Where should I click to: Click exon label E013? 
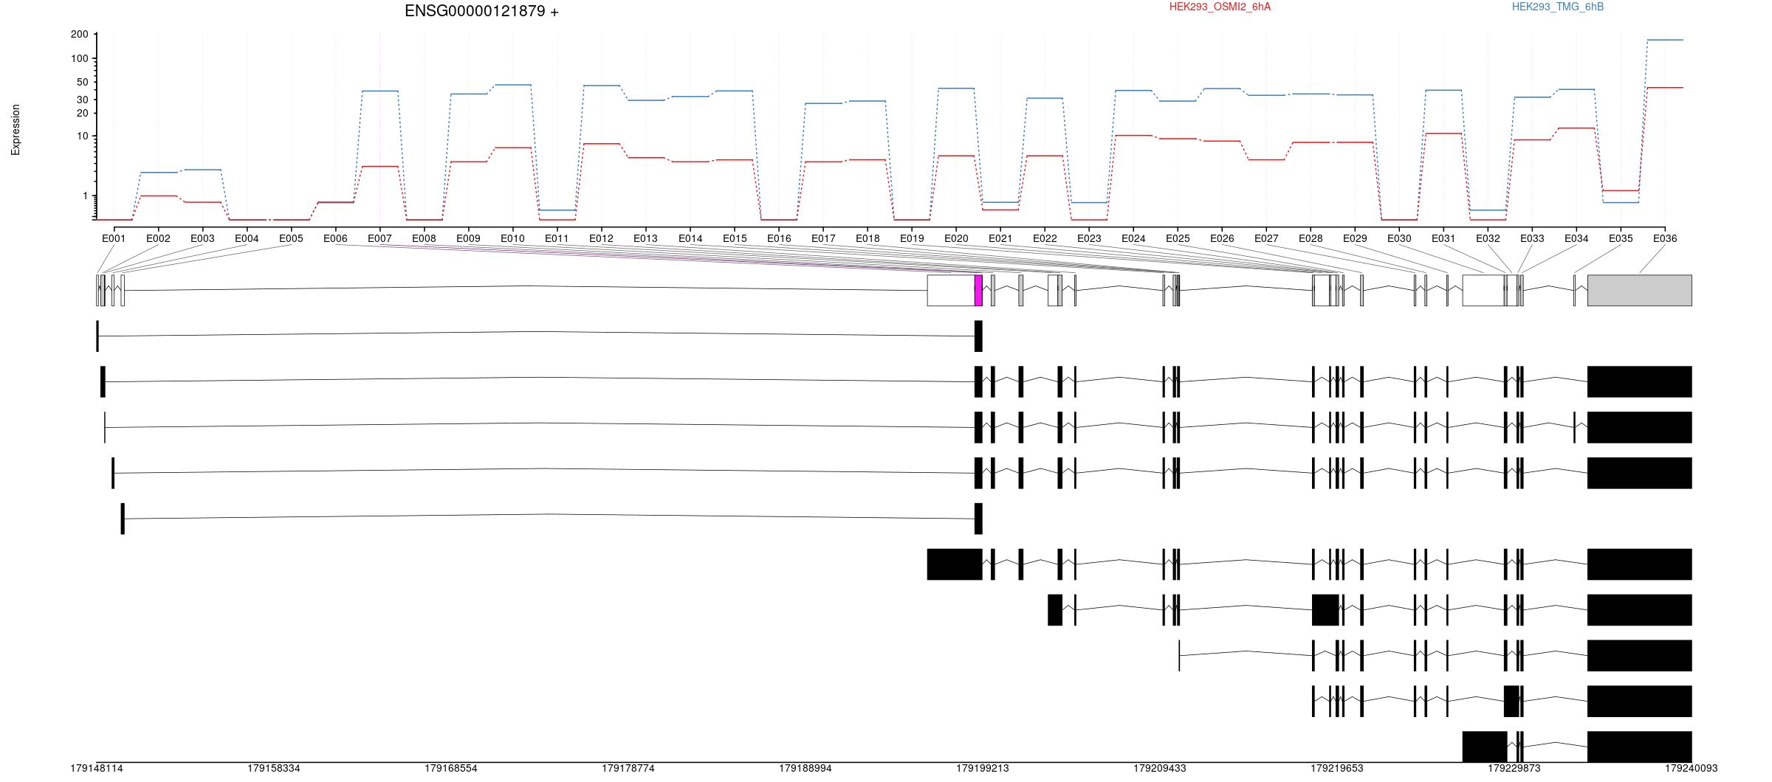point(645,238)
